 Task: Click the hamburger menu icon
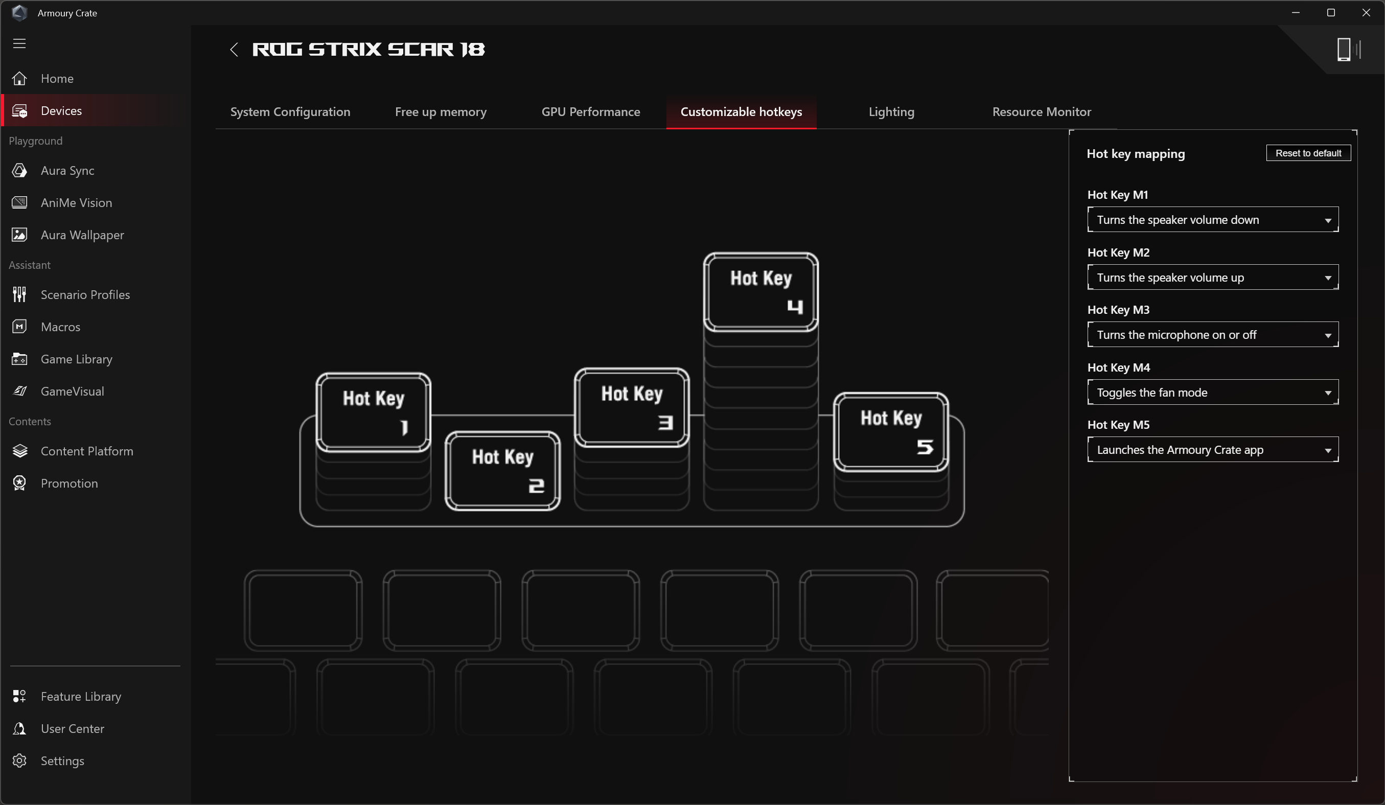20,43
